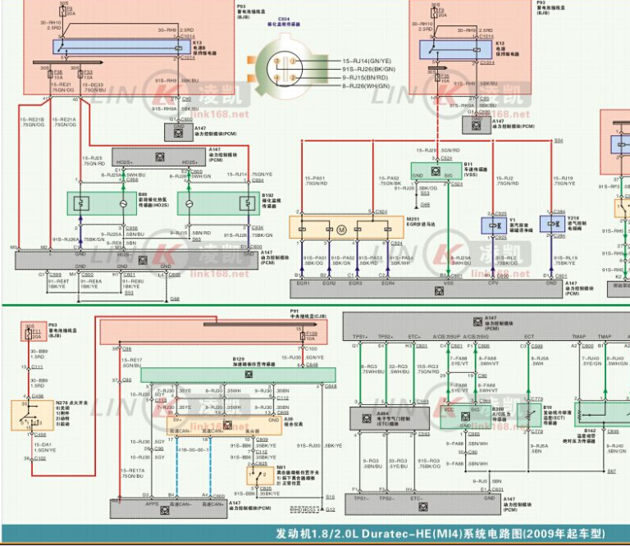
Task: Click the 8-RJ26(WH/GN) pin callout
Action: click(x=366, y=86)
